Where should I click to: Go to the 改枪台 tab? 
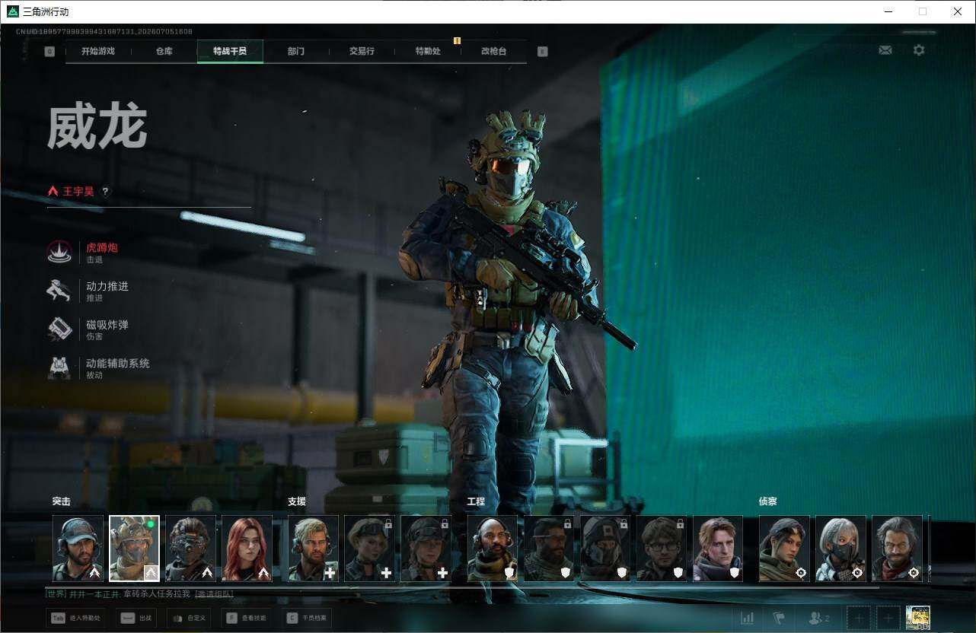pos(493,51)
